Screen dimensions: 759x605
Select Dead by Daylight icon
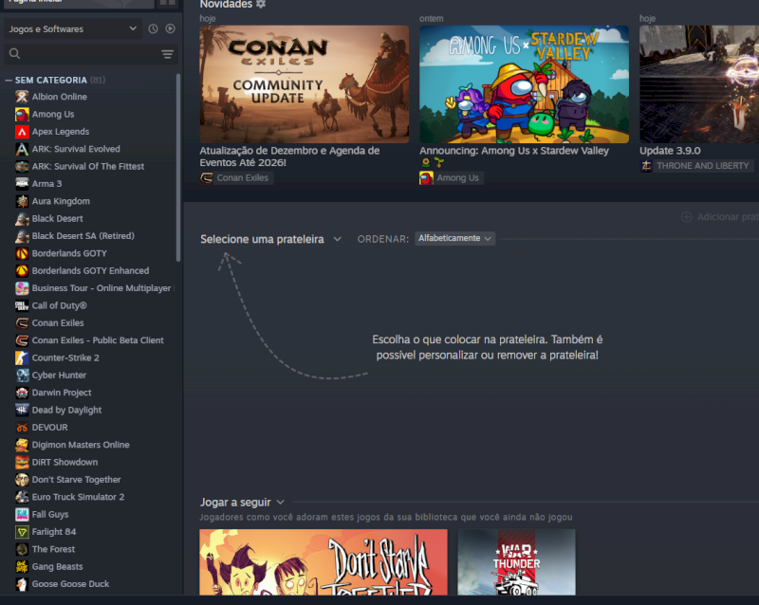(x=22, y=411)
